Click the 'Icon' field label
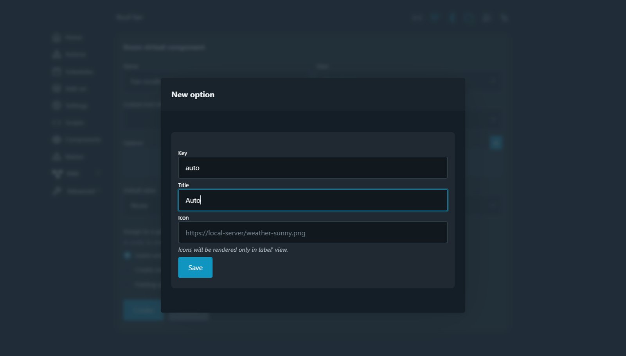Image resolution: width=626 pixels, height=356 pixels. point(183,218)
